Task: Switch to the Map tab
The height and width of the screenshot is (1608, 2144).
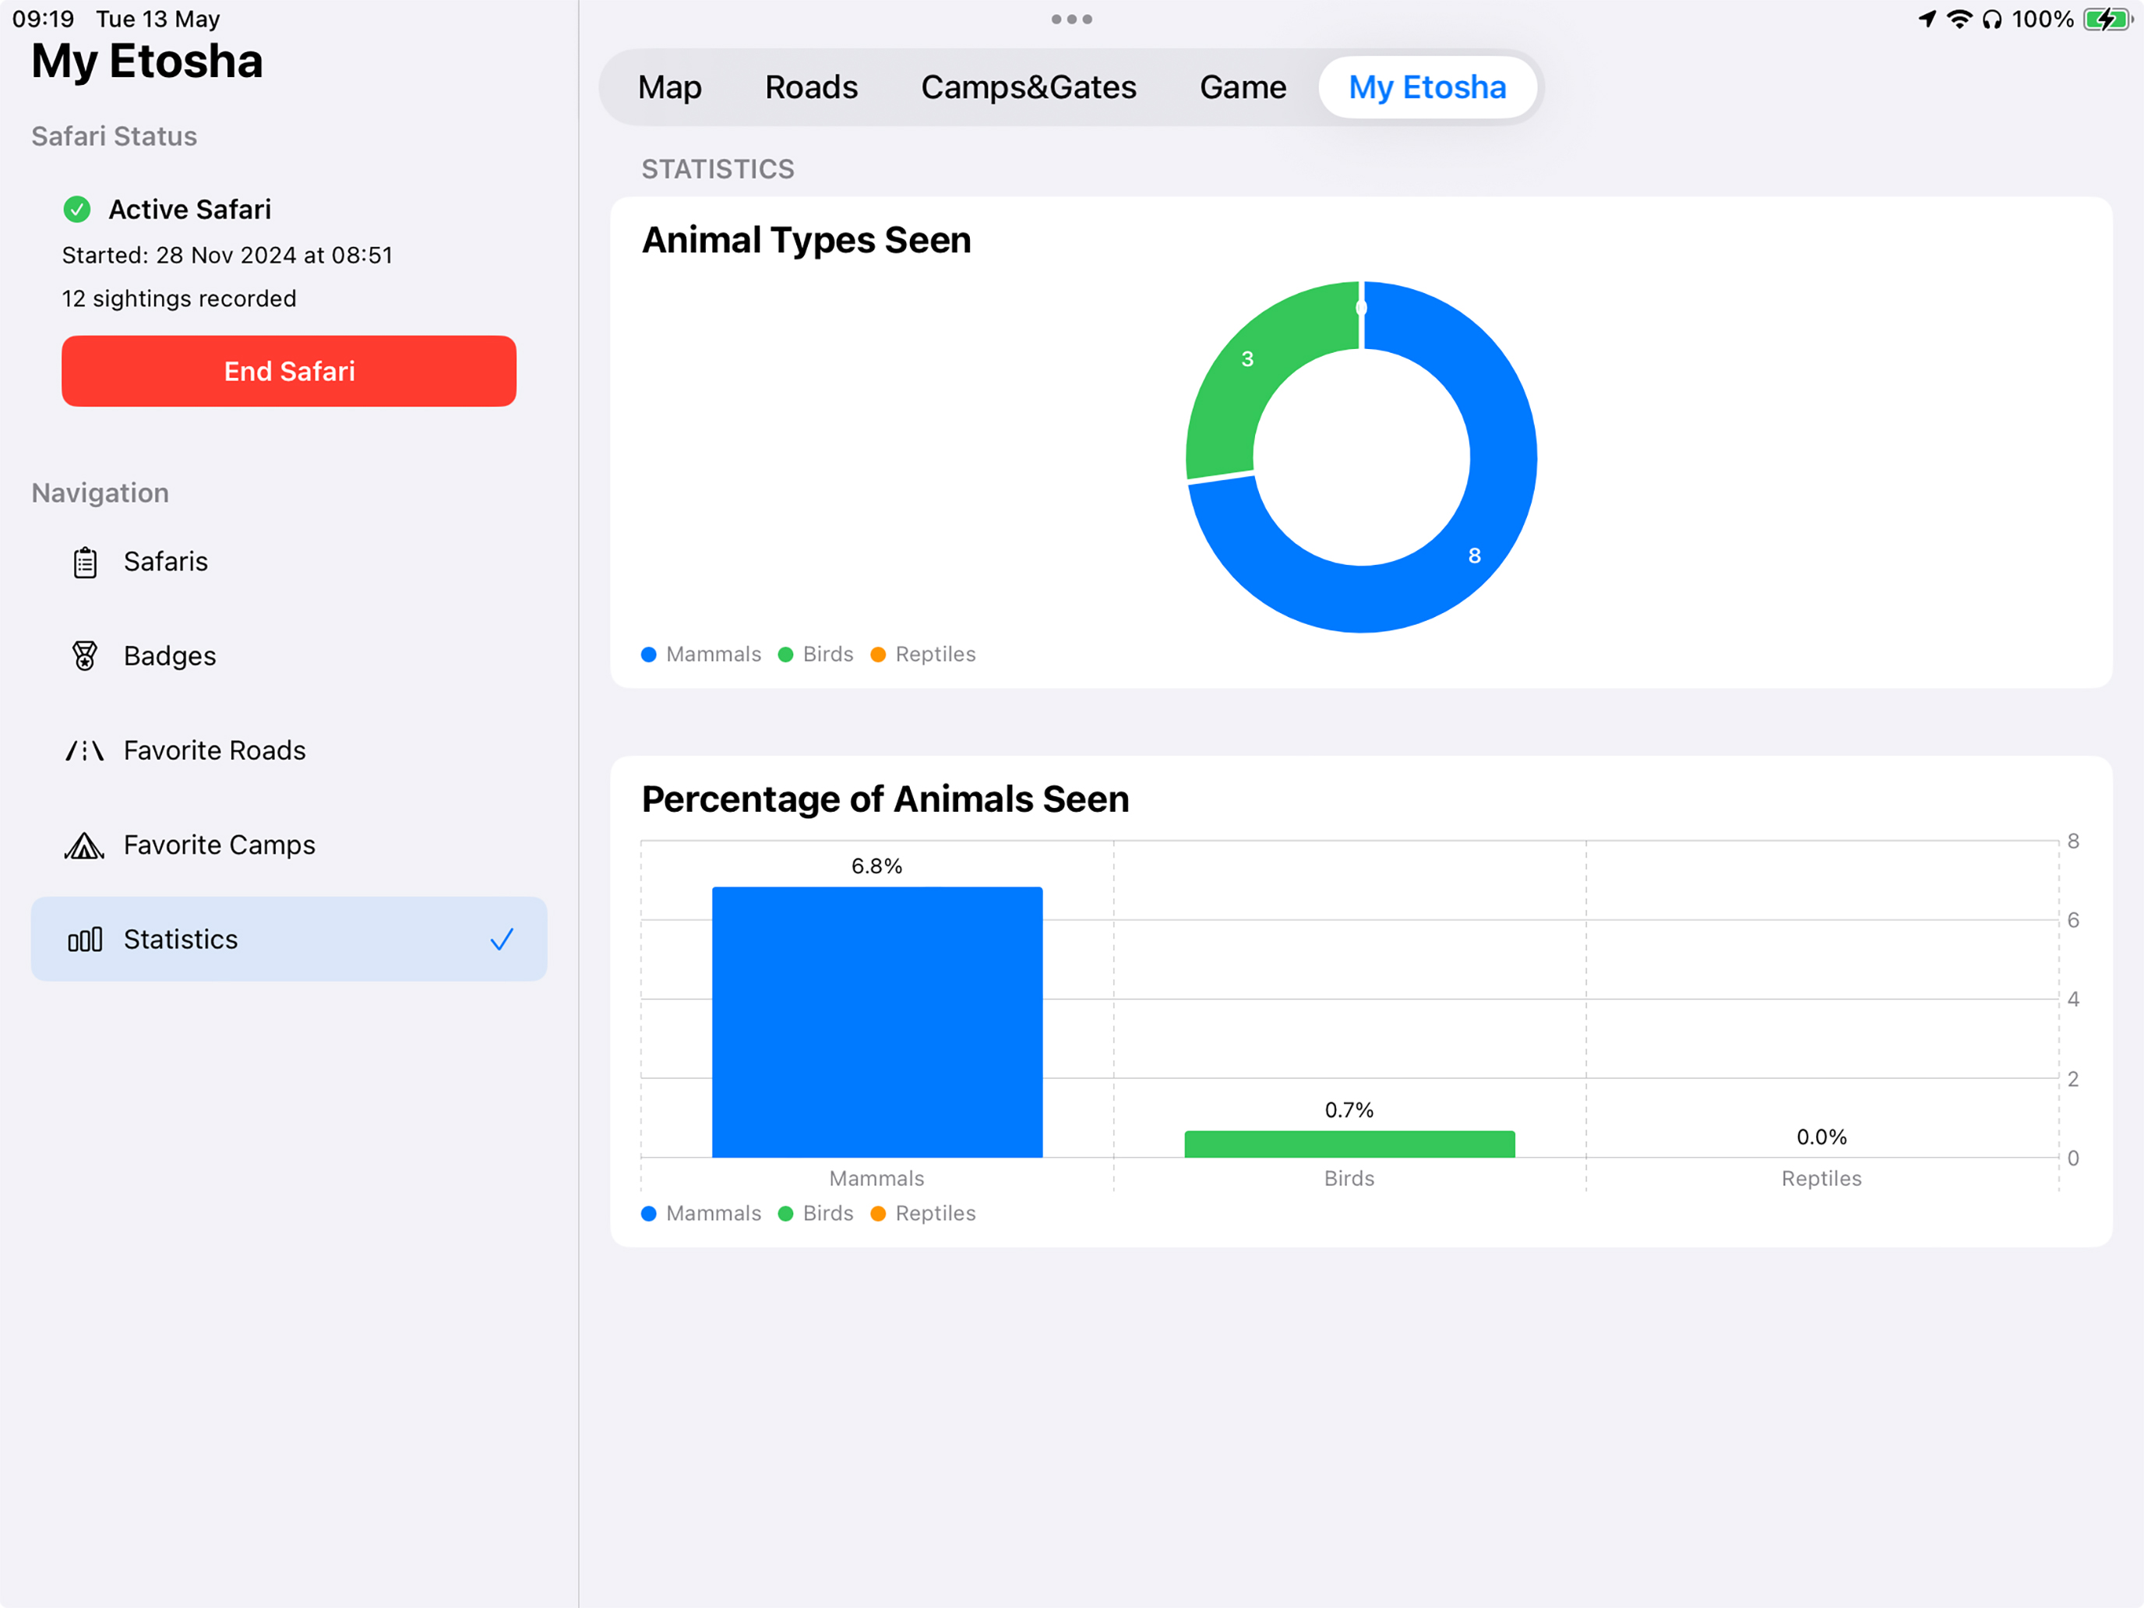Action: coord(670,87)
